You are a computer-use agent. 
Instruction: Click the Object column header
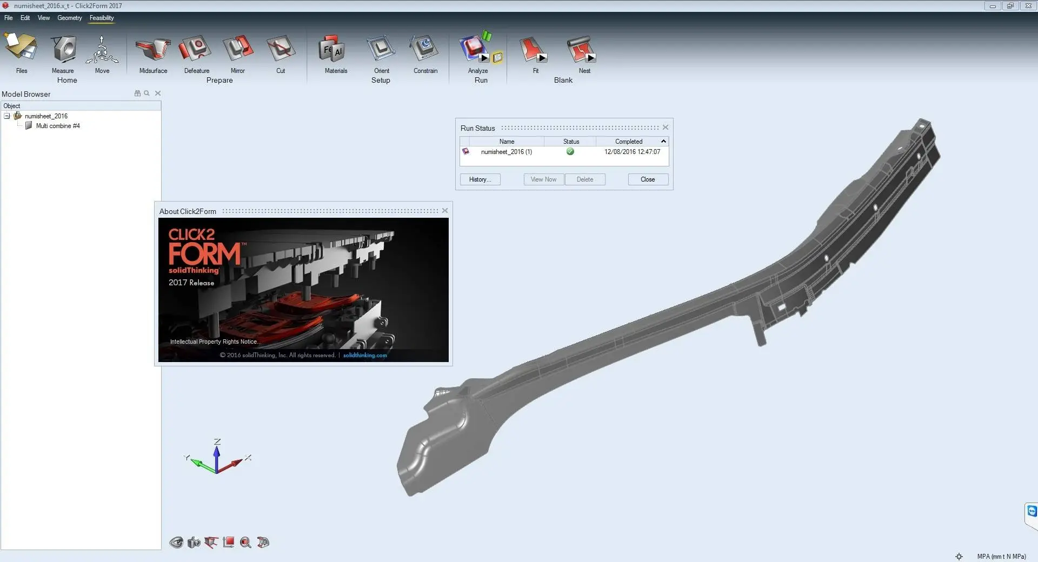pos(81,106)
